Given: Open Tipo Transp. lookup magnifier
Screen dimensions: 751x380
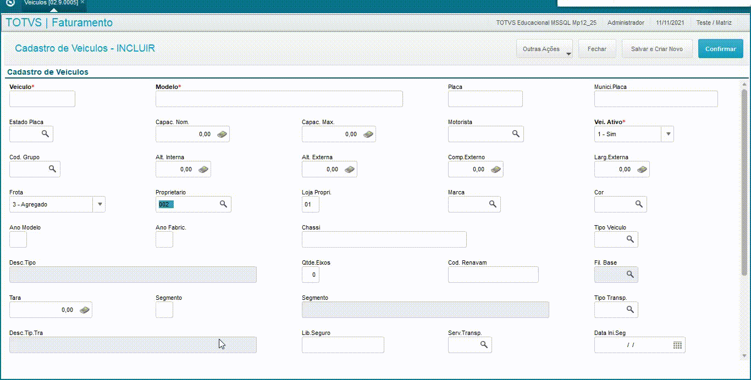Looking at the screenshot, I should 630,309.
